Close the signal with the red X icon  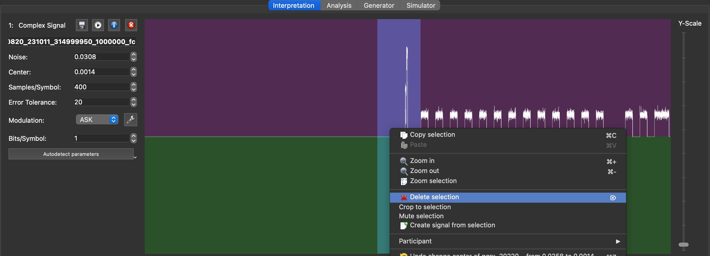coord(131,25)
